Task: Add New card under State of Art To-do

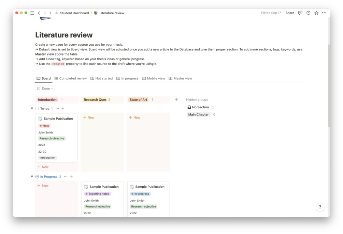Action: click(x=134, y=118)
